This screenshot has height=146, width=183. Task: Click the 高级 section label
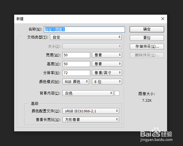[34, 103]
